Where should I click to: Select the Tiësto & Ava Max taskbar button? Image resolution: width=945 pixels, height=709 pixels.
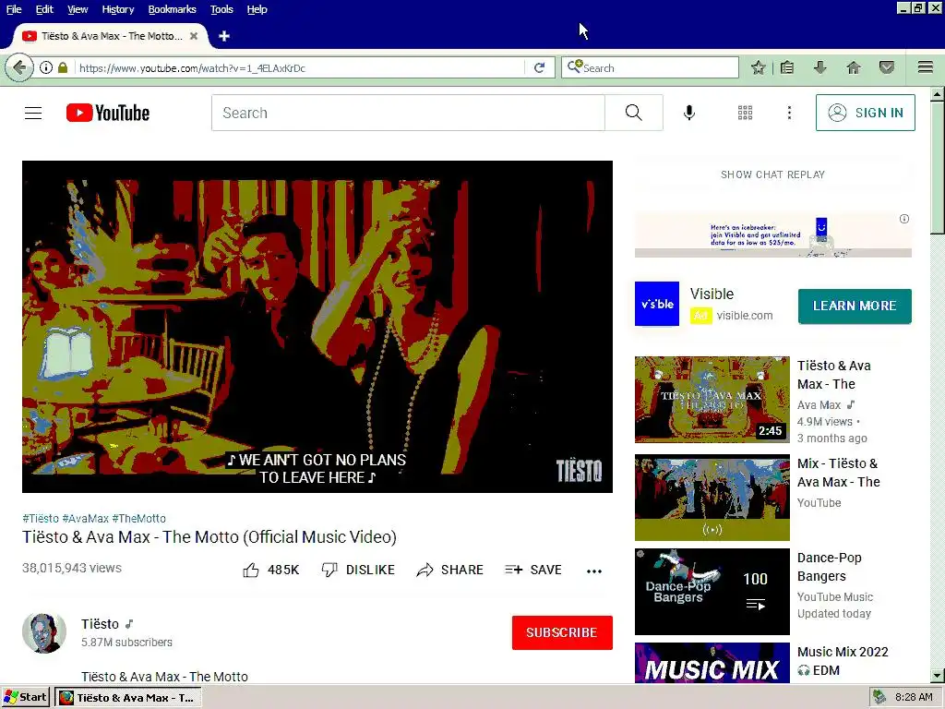(128, 698)
